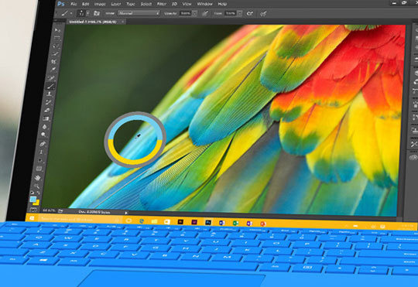The height and width of the screenshot is (287, 418).
Task: Open the Brush Panel toggle icon
Action: pyautogui.click(x=97, y=13)
